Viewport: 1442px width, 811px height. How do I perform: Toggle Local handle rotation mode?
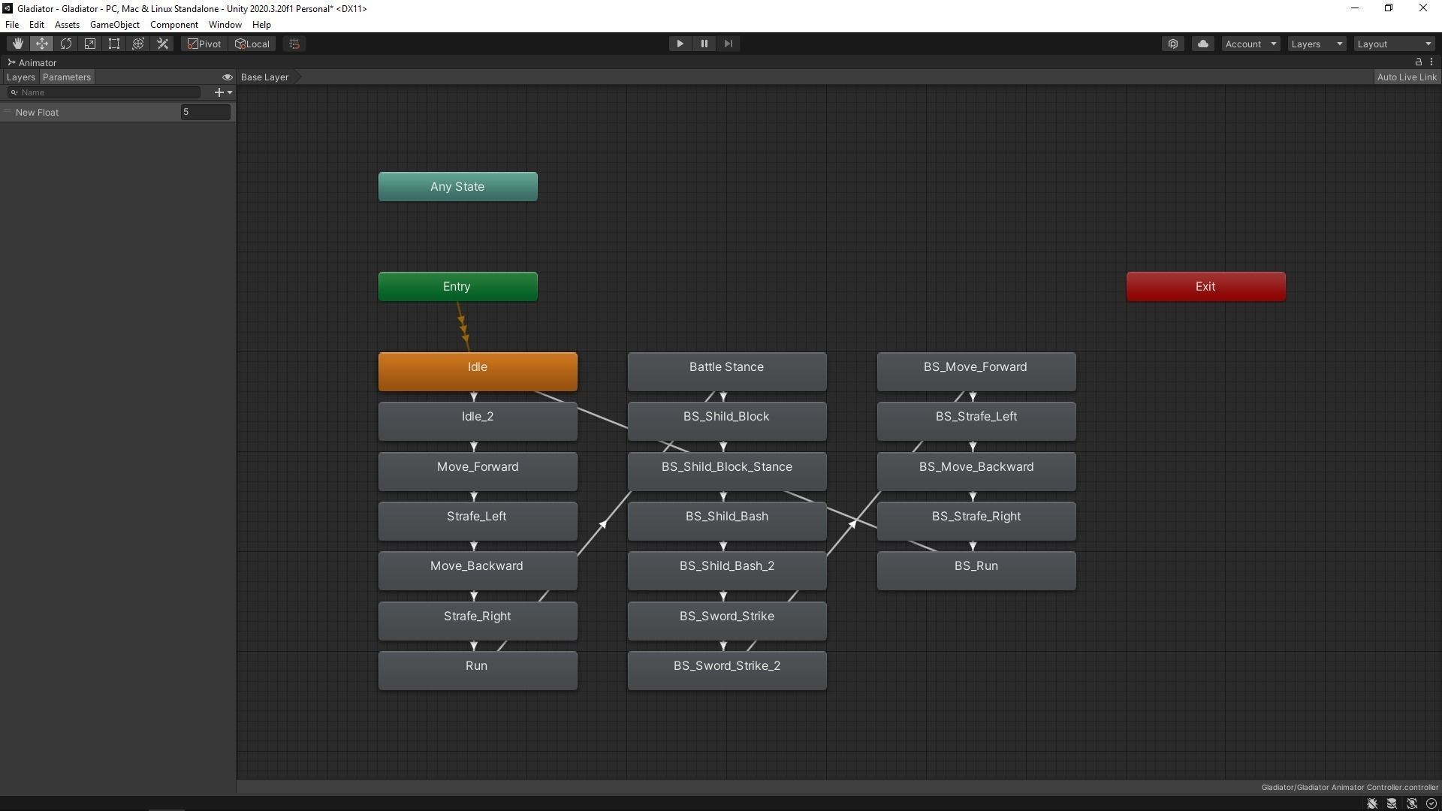(253, 44)
